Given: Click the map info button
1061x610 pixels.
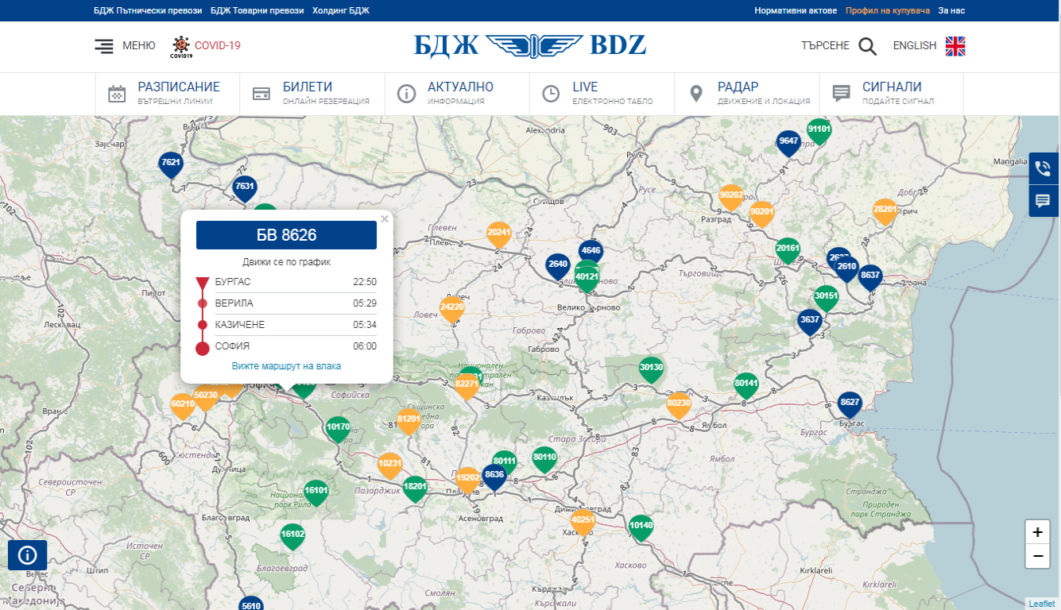Looking at the screenshot, I should (x=27, y=554).
